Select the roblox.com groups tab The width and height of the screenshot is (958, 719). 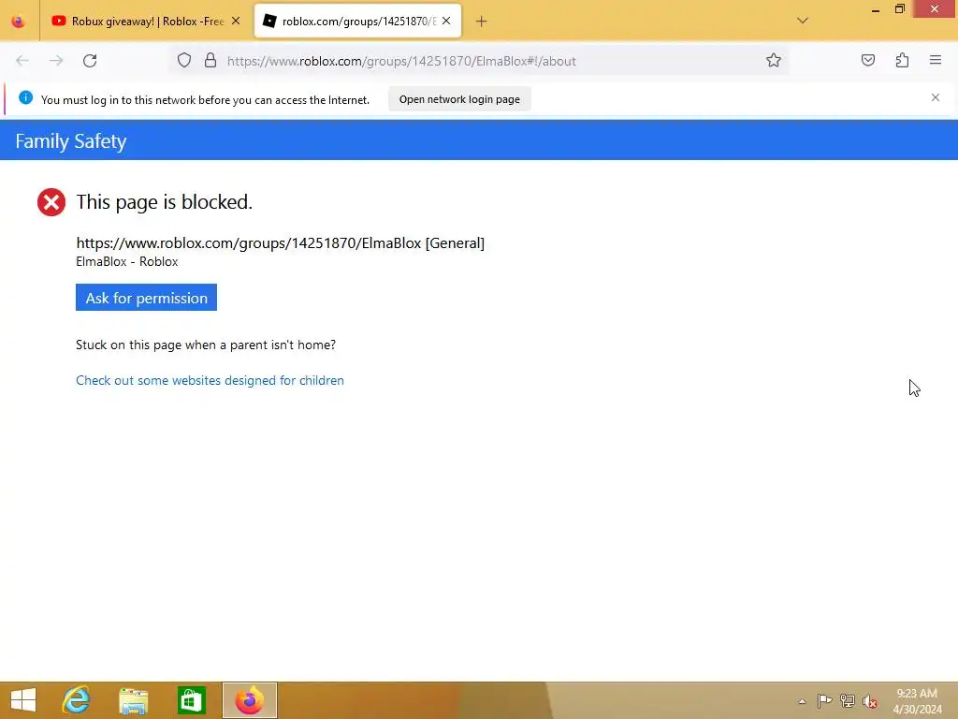point(357,22)
